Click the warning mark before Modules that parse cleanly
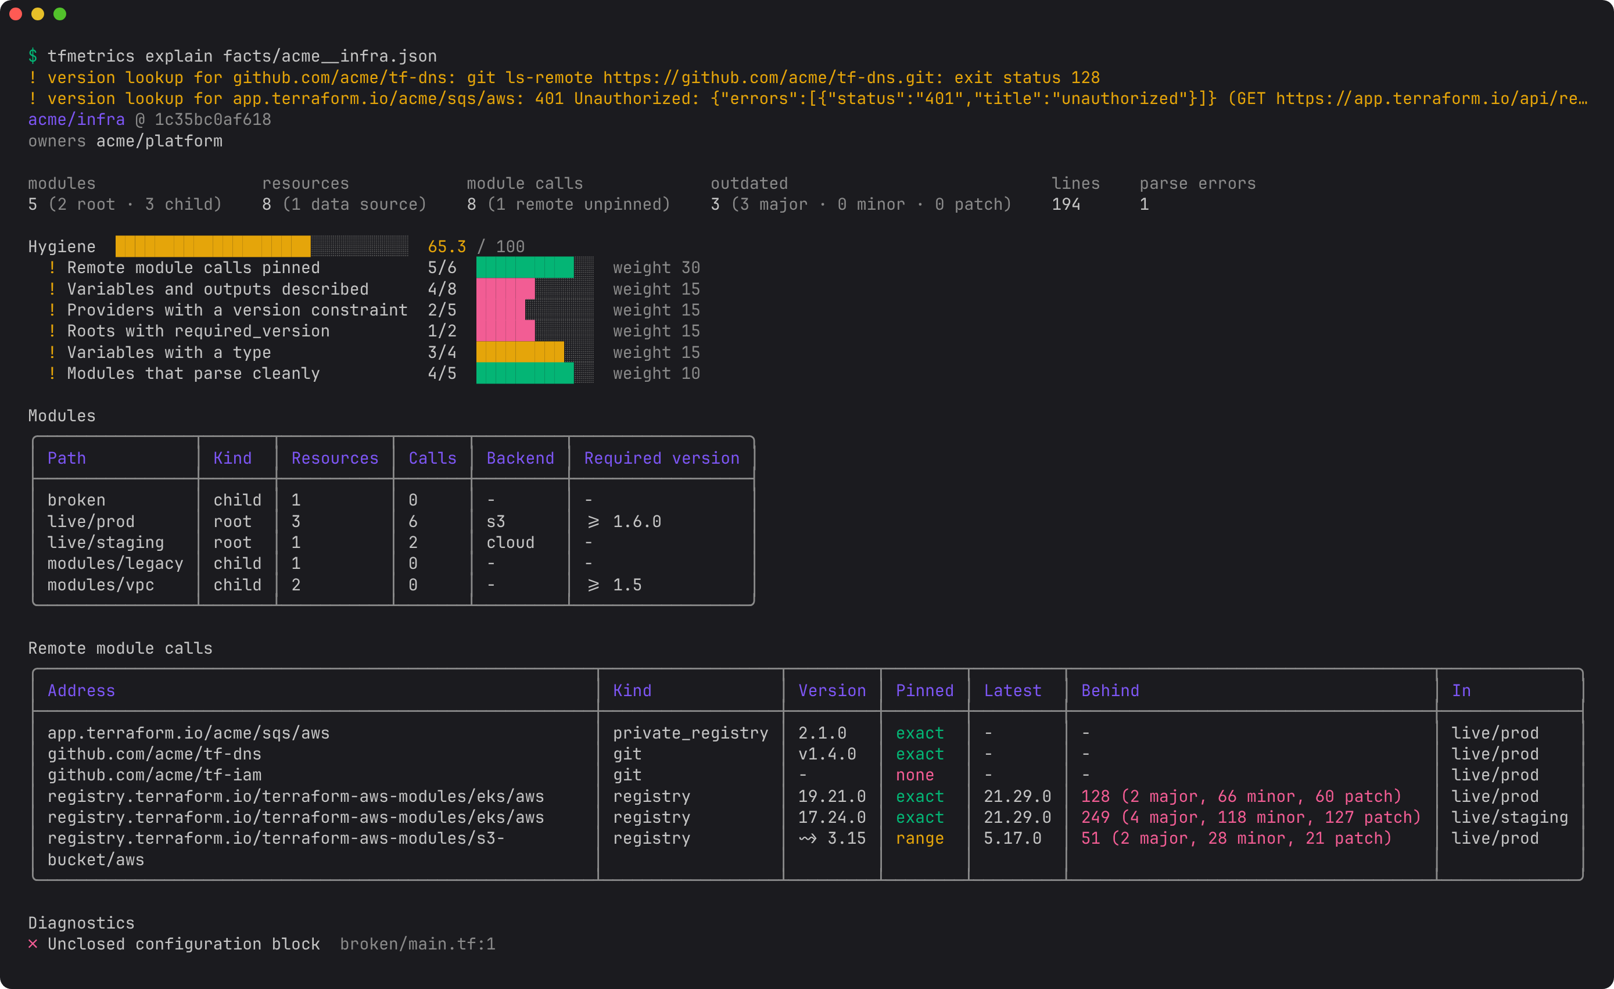 (52, 373)
